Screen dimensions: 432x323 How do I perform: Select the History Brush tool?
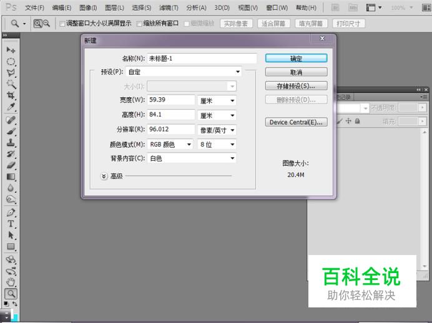11,154
